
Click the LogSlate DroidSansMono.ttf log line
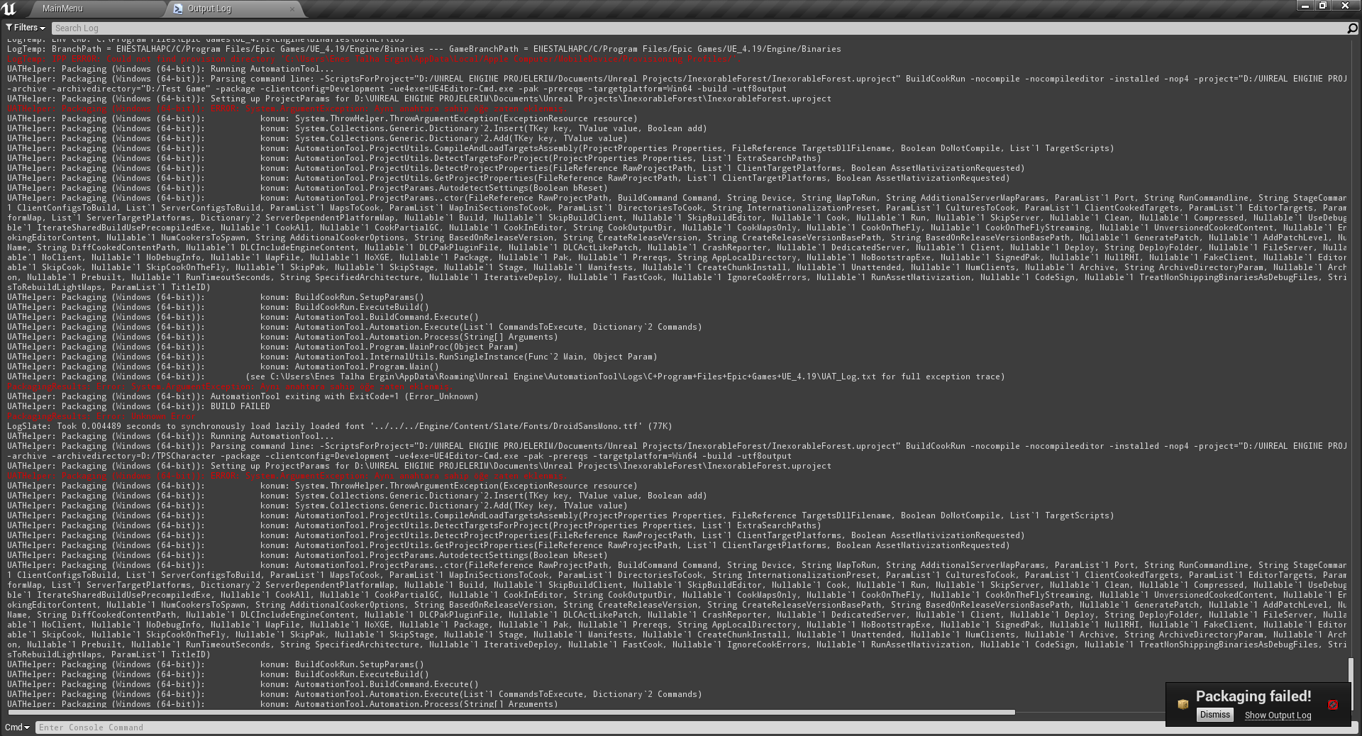[x=339, y=426]
